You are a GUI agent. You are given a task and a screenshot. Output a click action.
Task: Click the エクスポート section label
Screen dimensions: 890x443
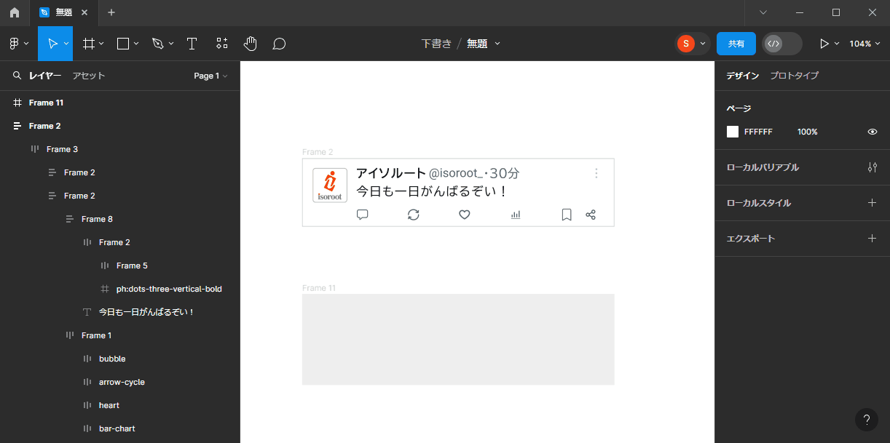coord(751,239)
